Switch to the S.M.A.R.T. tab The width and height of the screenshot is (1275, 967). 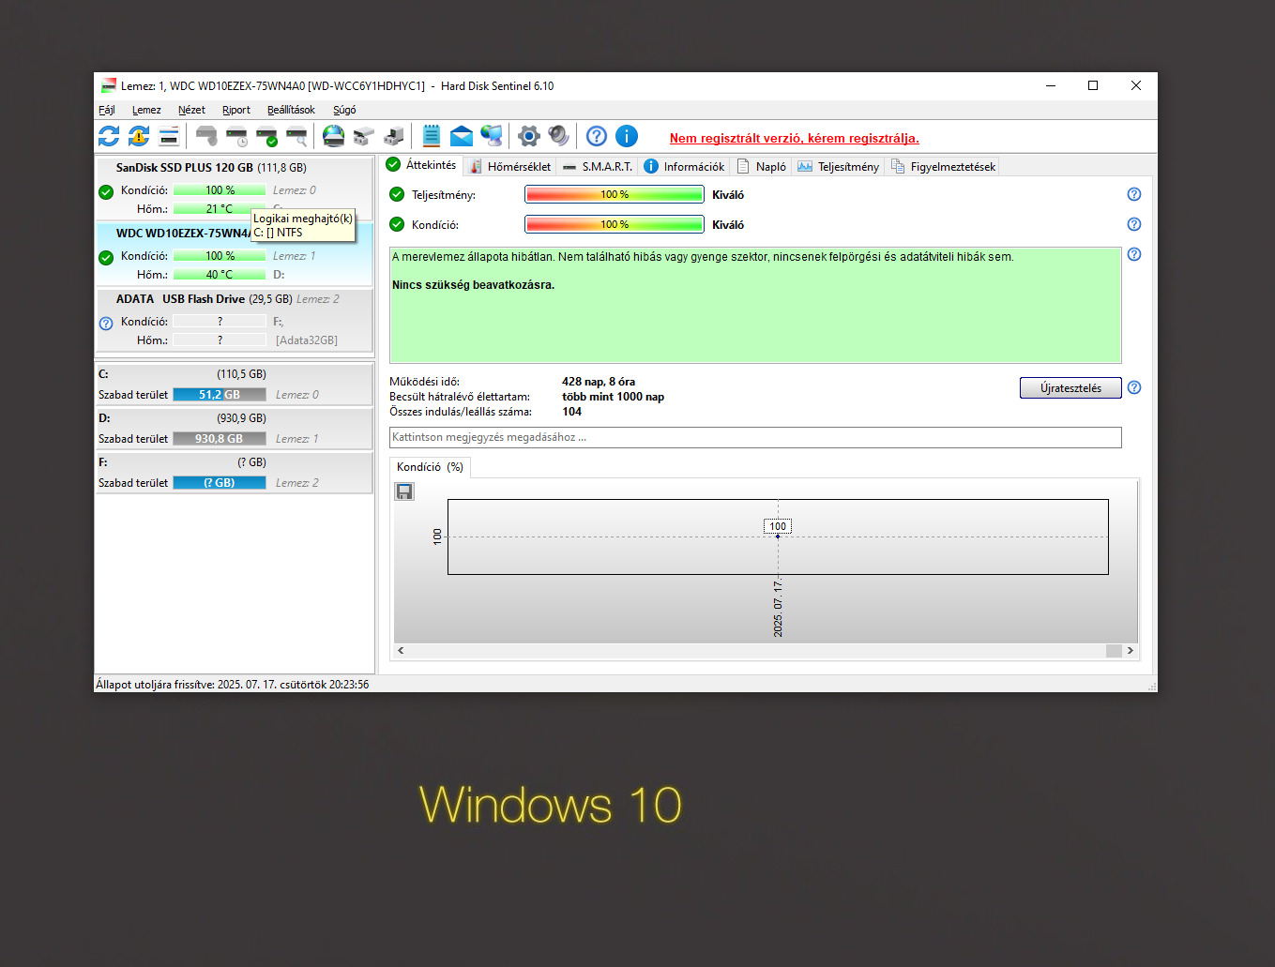(598, 166)
